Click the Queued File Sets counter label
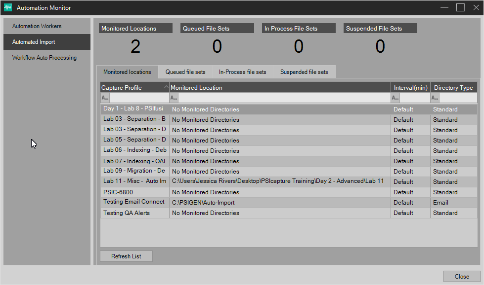 [217, 28]
